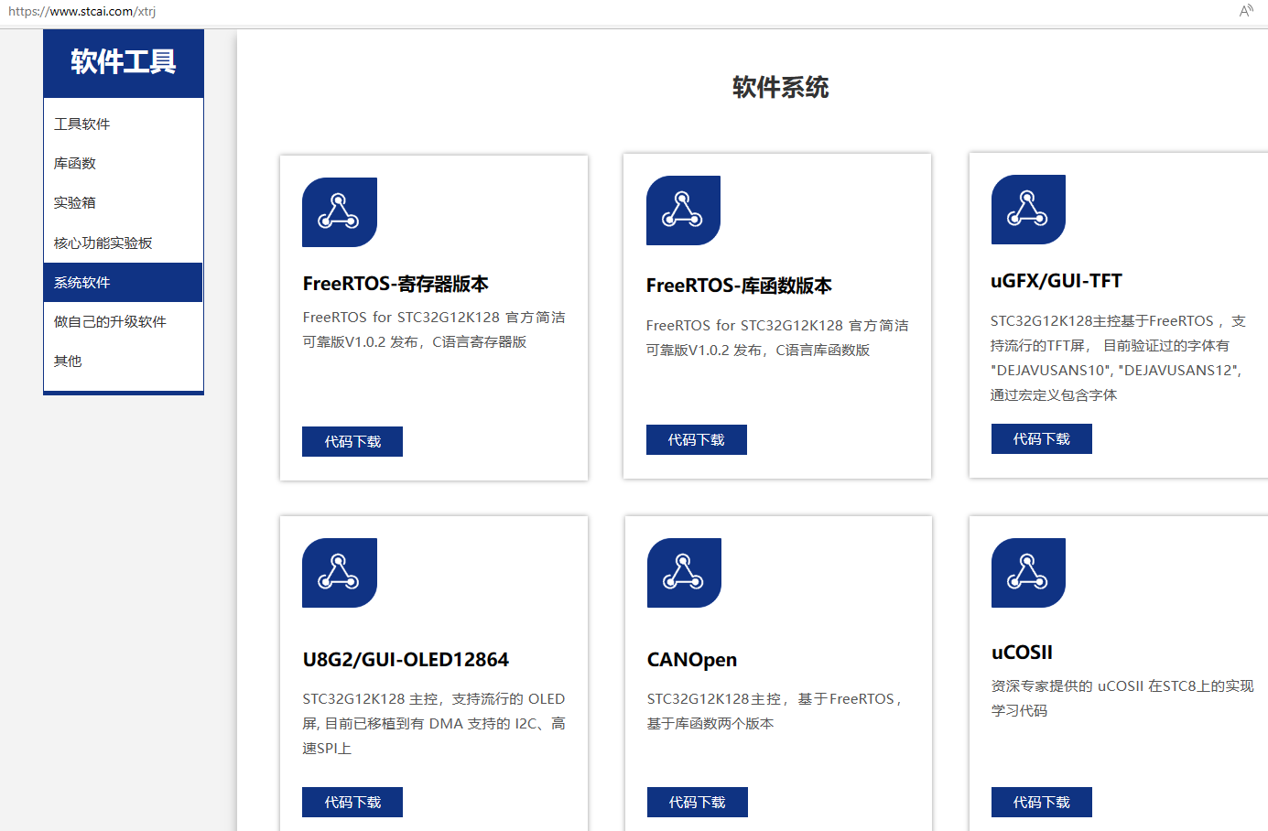Click the 软件系统 page heading
Screen dimensions: 1268x831
click(x=780, y=87)
